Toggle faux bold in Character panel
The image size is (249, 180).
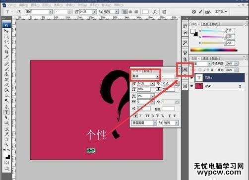click(x=135, y=116)
